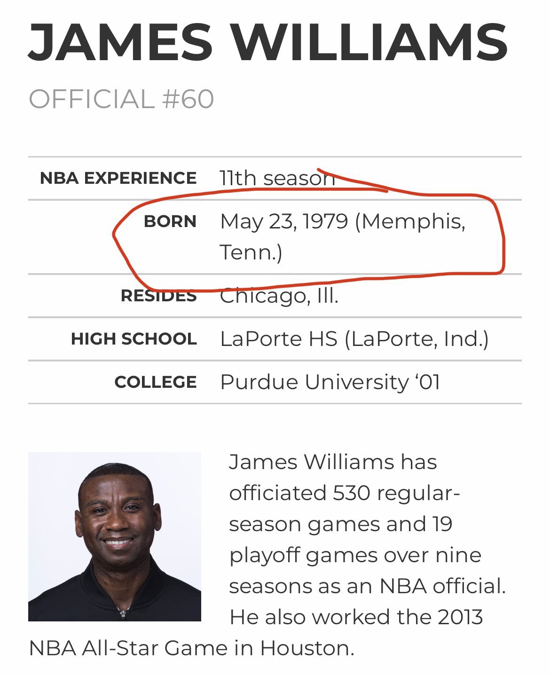
Task: Open the James Williams headshot photo
Action: [115, 536]
